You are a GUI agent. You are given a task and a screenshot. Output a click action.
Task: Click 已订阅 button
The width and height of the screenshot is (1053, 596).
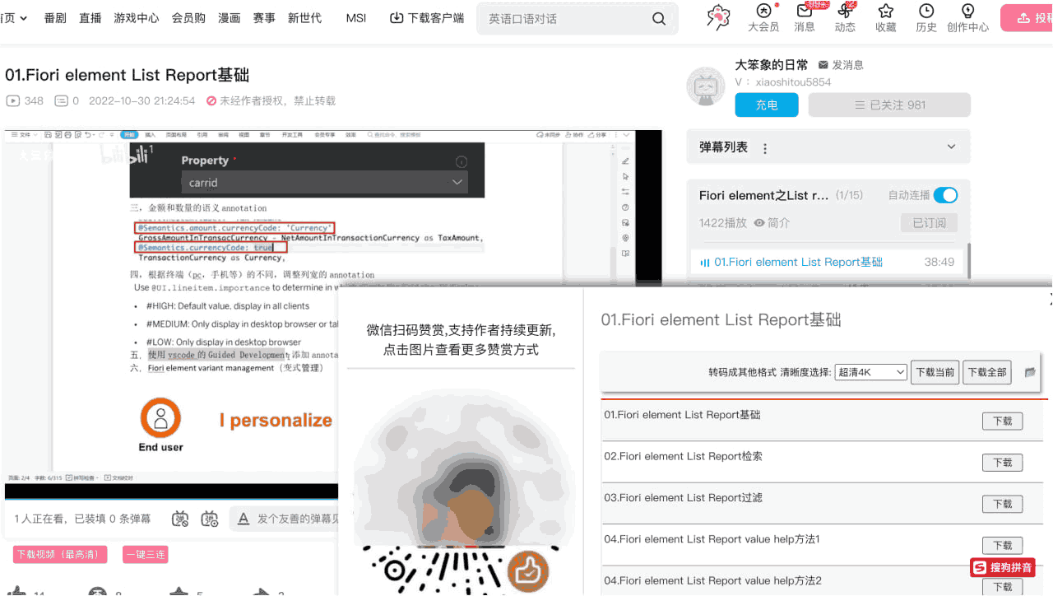(929, 222)
